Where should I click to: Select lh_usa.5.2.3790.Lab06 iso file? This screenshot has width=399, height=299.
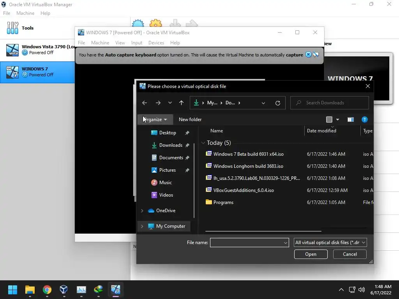click(256, 178)
